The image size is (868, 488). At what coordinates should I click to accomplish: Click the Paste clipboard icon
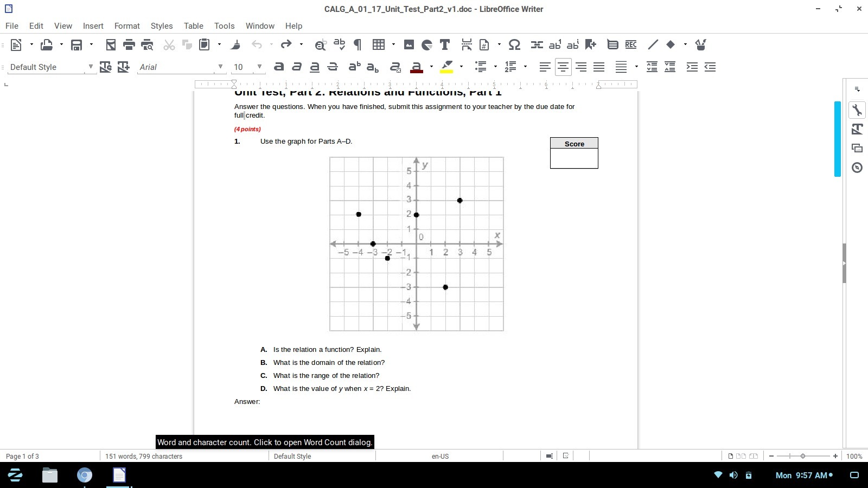tap(205, 45)
